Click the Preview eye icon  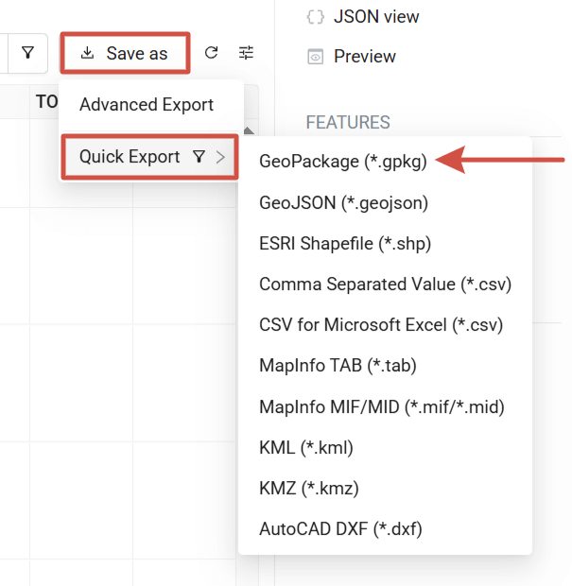point(315,57)
